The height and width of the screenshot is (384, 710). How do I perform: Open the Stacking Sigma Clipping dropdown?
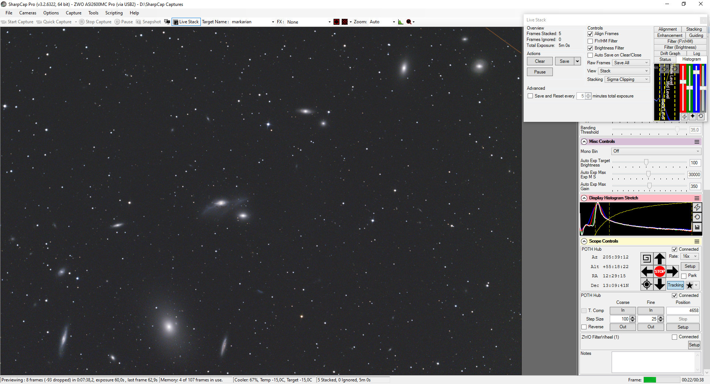point(627,79)
